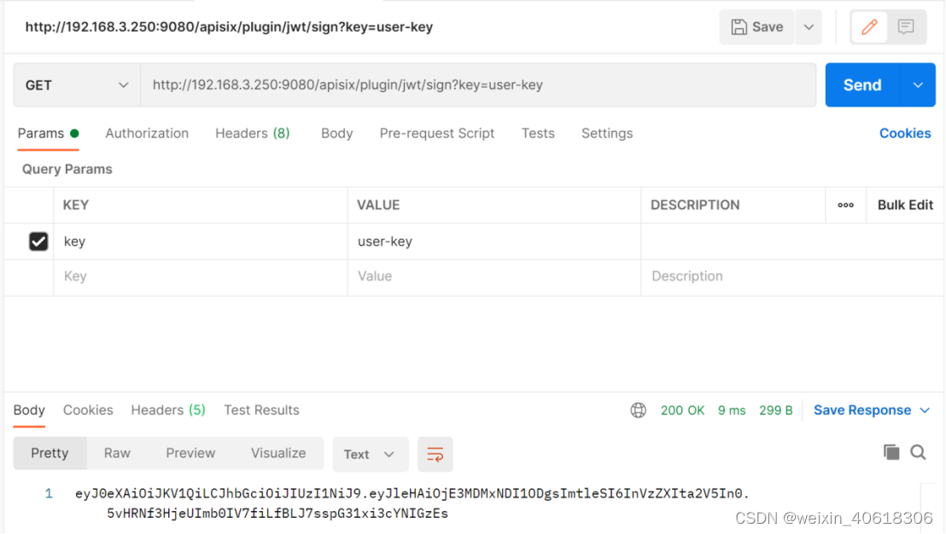
Task: Click the JWT token response text
Action: tap(412, 504)
